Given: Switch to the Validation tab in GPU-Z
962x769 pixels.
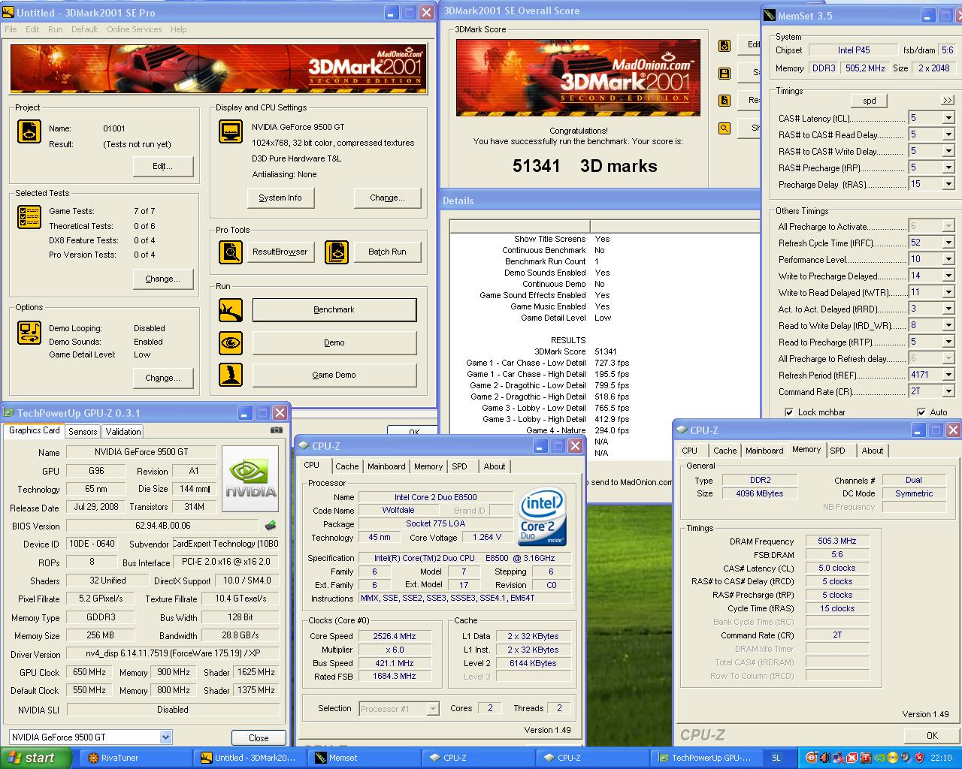Looking at the screenshot, I should [x=123, y=432].
